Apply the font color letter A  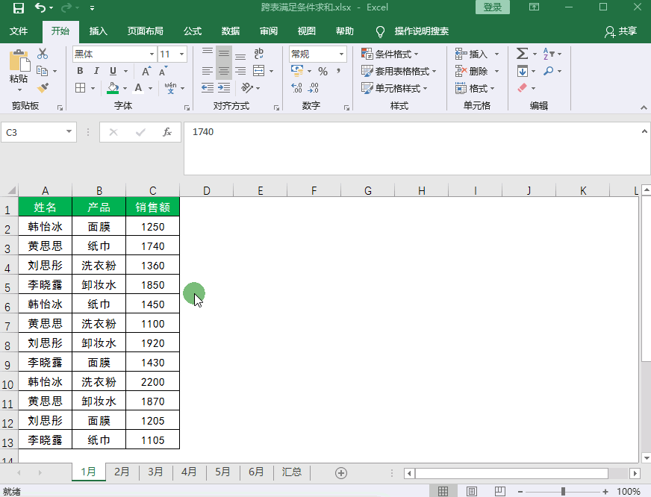click(x=138, y=88)
